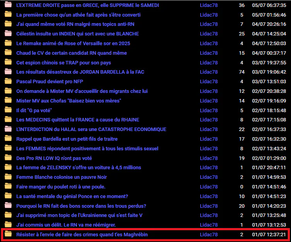
Task: Click folder icon beside 'Des Pro RN LOW IQ' topic
Action: [x=8, y=158]
